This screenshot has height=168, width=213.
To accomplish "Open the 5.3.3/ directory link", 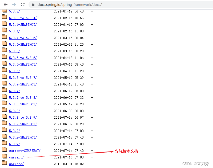I will (x=15, y=11).
